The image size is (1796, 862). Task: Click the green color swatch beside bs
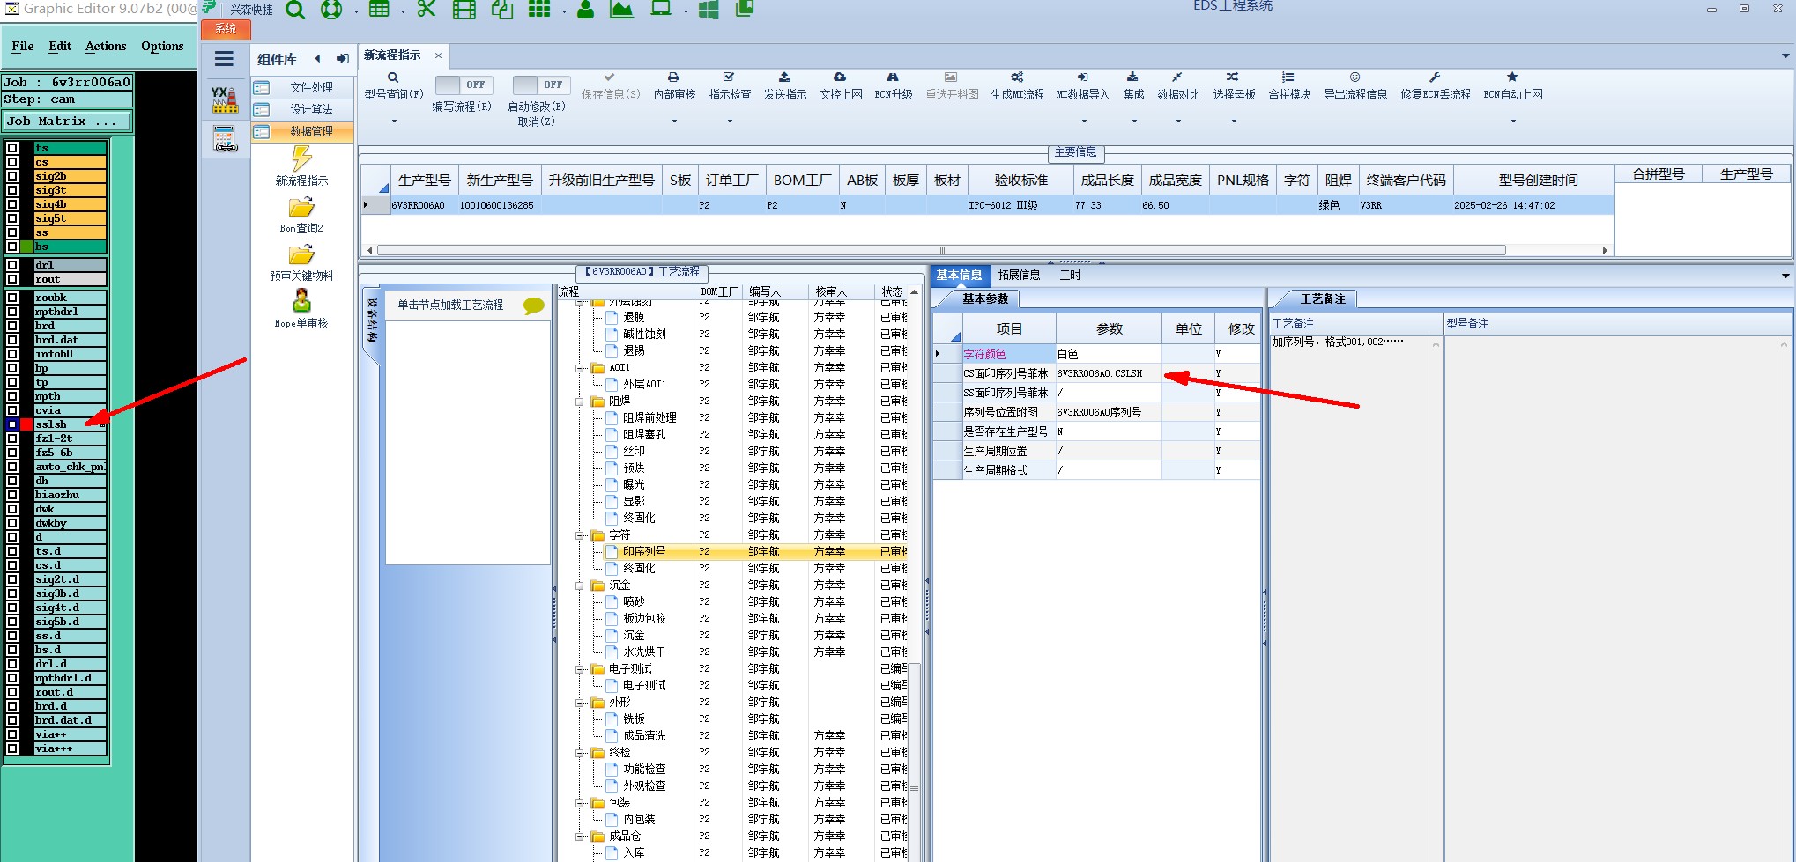26,247
